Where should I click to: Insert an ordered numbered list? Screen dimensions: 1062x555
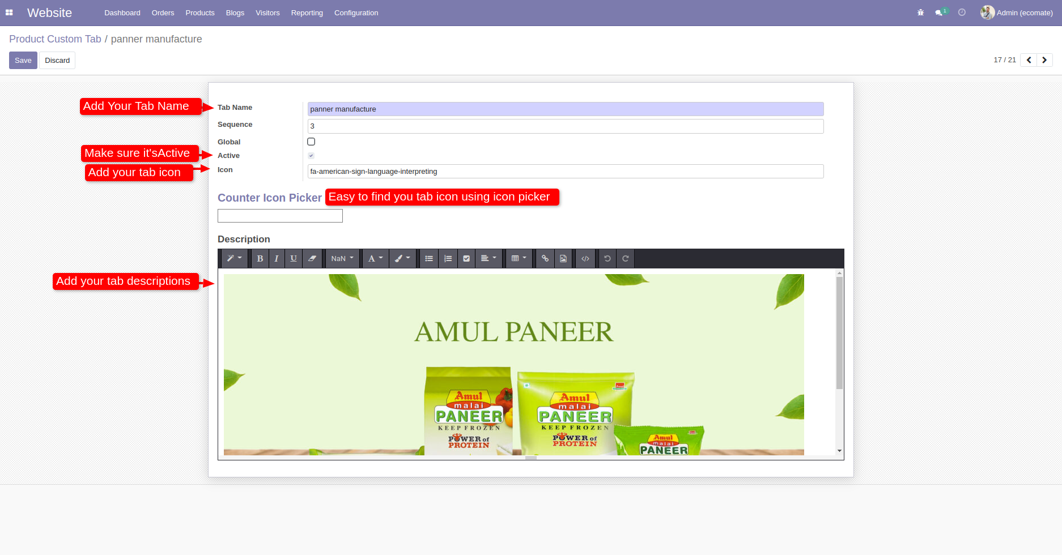tap(448, 259)
